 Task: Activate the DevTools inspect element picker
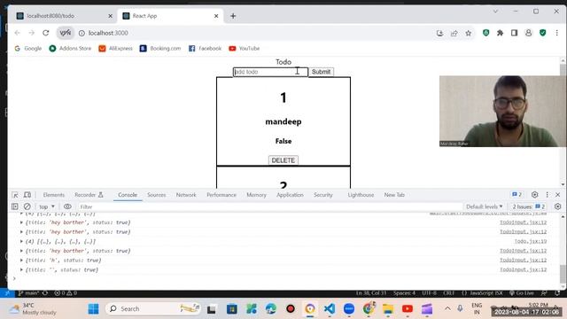pos(15,195)
